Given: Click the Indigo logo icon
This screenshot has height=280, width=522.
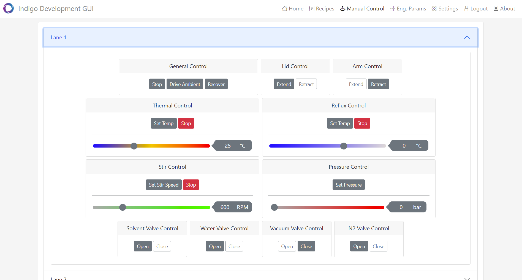Looking at the screenshot, I should [9, 9].
